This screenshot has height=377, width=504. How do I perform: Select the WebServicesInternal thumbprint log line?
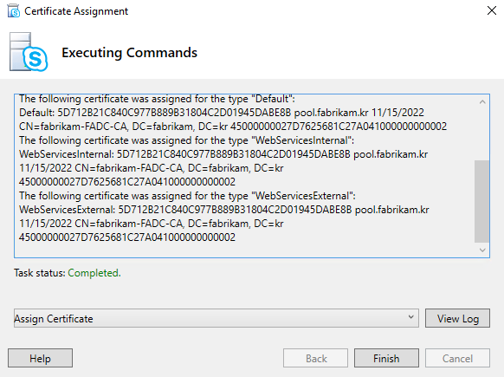point(223,154)
